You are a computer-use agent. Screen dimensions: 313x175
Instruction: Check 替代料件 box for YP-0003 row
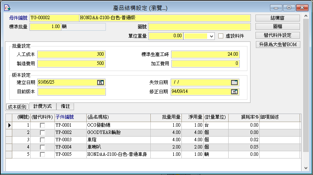[42, 140]
